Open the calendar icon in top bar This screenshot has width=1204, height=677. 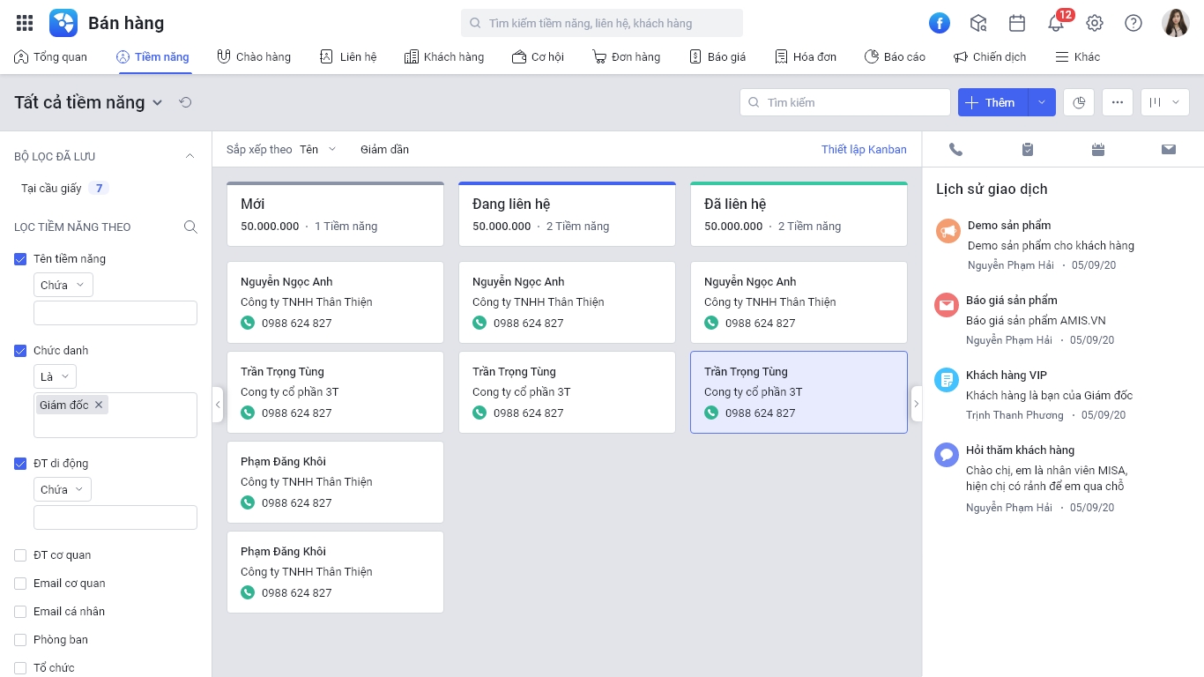pos(1017,23)
